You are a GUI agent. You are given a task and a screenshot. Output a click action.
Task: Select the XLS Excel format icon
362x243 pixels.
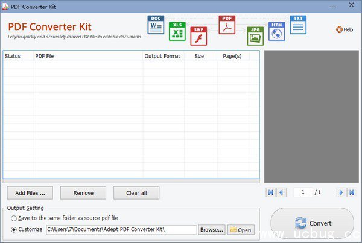pyautogui.click(x=177, y=31)
